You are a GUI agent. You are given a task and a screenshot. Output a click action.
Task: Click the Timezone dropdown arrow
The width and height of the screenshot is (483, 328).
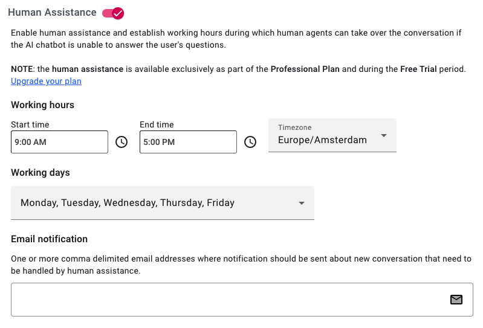coord(384,136)
